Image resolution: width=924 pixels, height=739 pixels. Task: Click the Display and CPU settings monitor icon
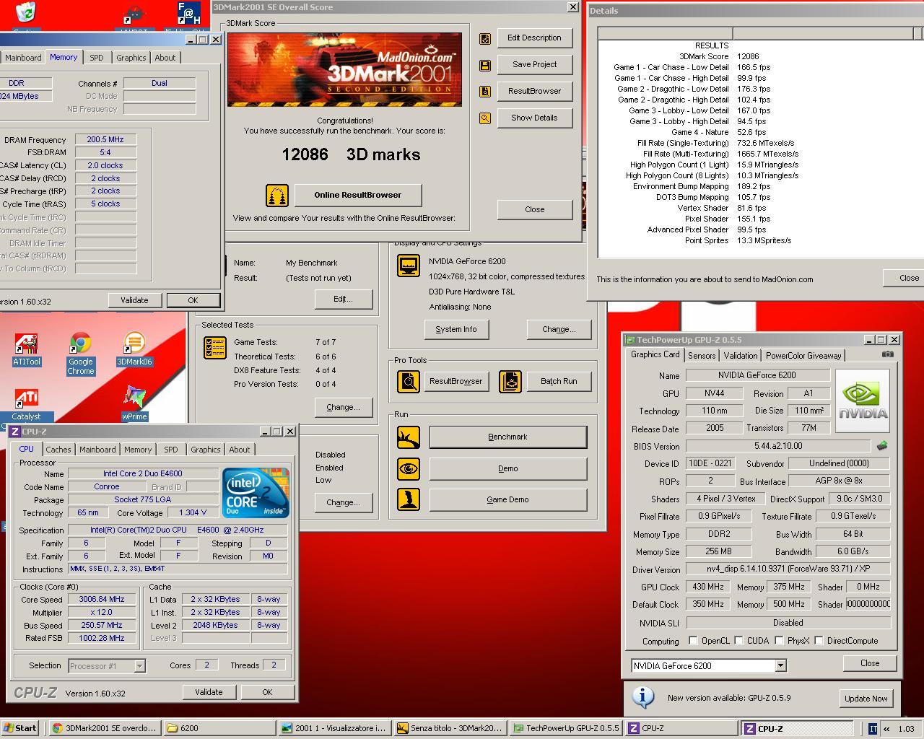pos(409,266)
